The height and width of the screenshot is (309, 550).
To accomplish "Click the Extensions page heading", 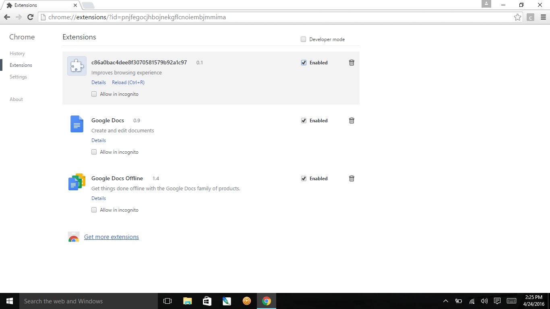I will 79,37.
